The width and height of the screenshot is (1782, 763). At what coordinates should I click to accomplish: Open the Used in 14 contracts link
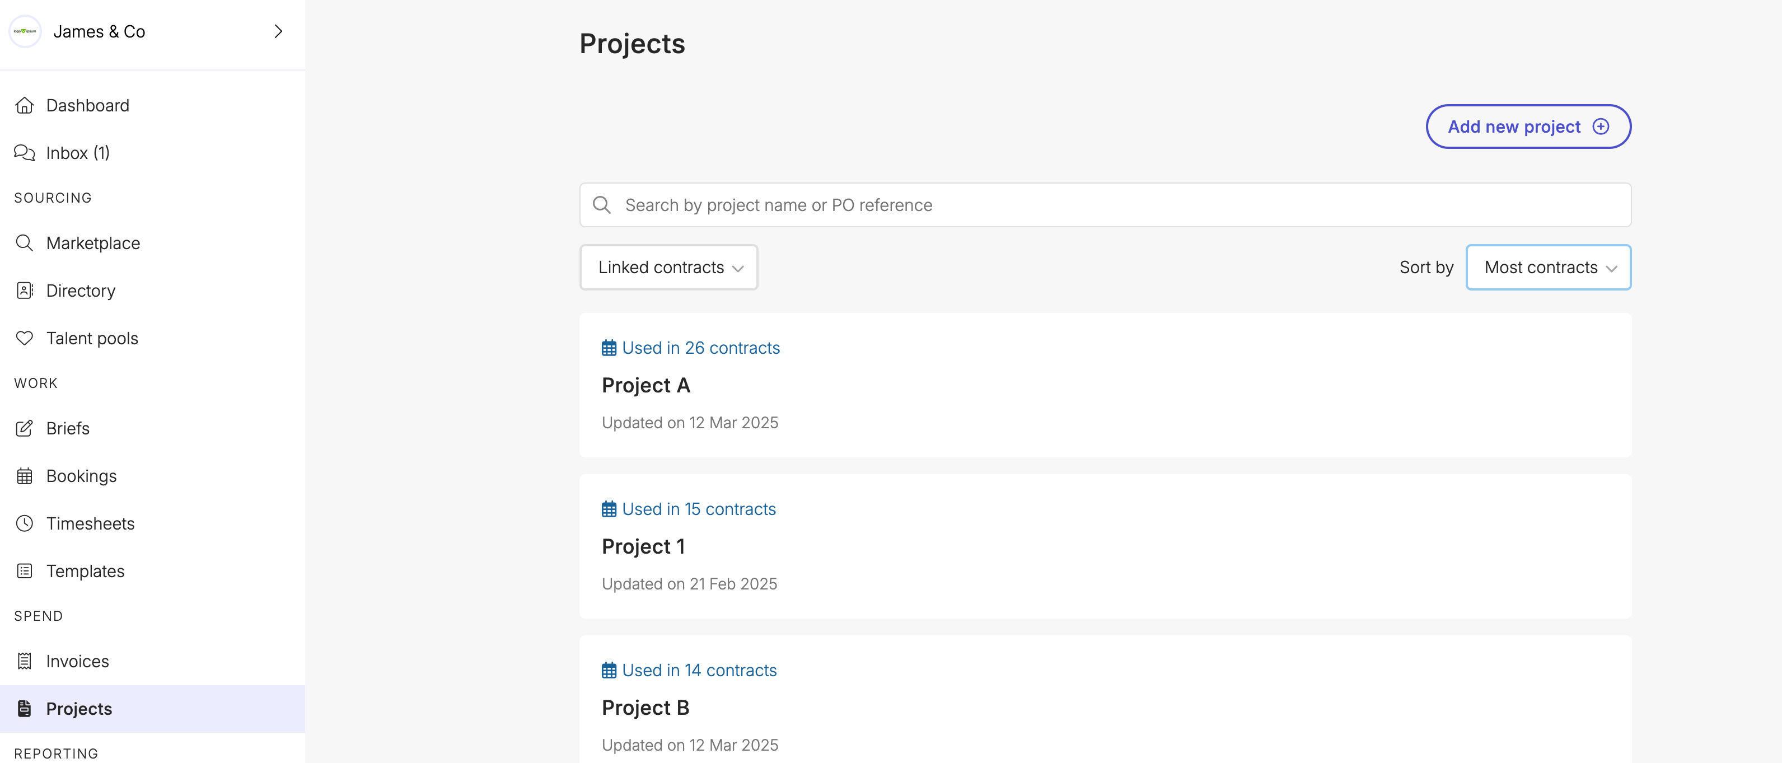(x=699, y=670)
